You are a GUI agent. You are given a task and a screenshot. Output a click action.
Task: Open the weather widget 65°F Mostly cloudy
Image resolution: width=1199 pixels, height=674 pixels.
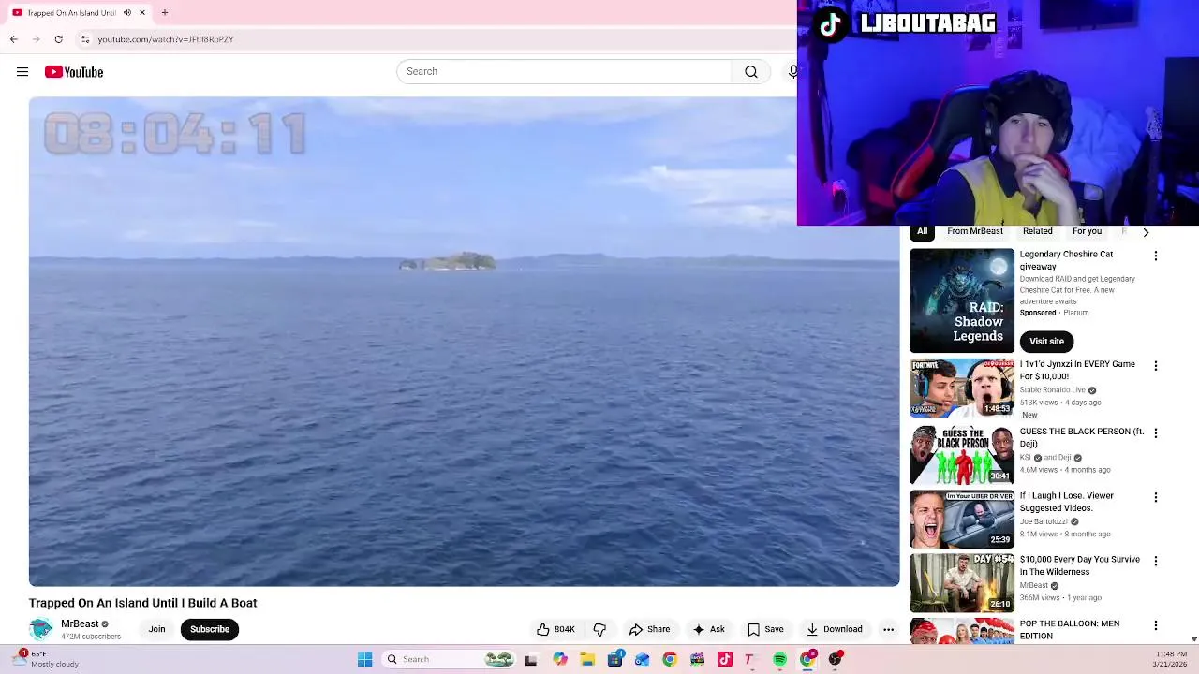pyautogui.click(x=47, y=659)
